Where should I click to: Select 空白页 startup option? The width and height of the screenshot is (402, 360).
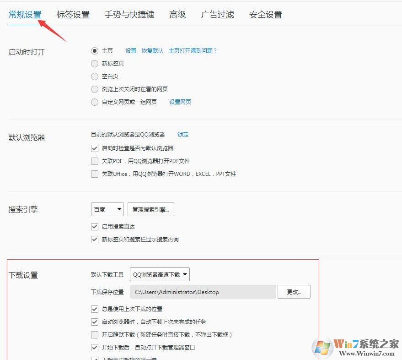point(95,76)
